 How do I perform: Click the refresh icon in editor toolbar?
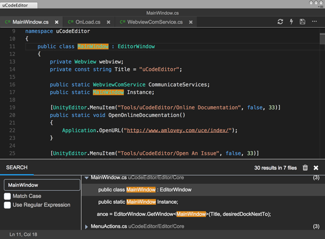[x=280, y=22]
